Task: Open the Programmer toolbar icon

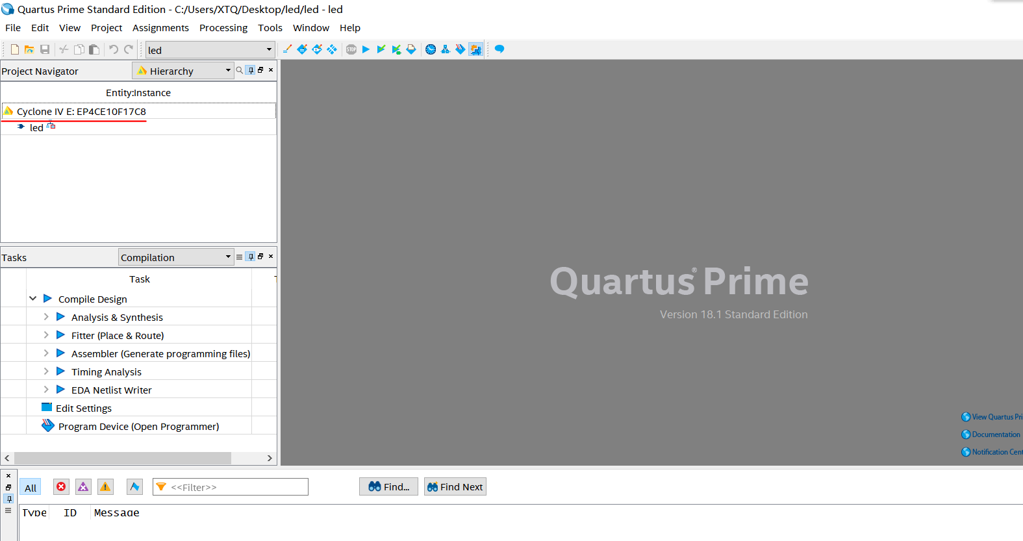Action: pyautogui.click(x=461, y=49)
